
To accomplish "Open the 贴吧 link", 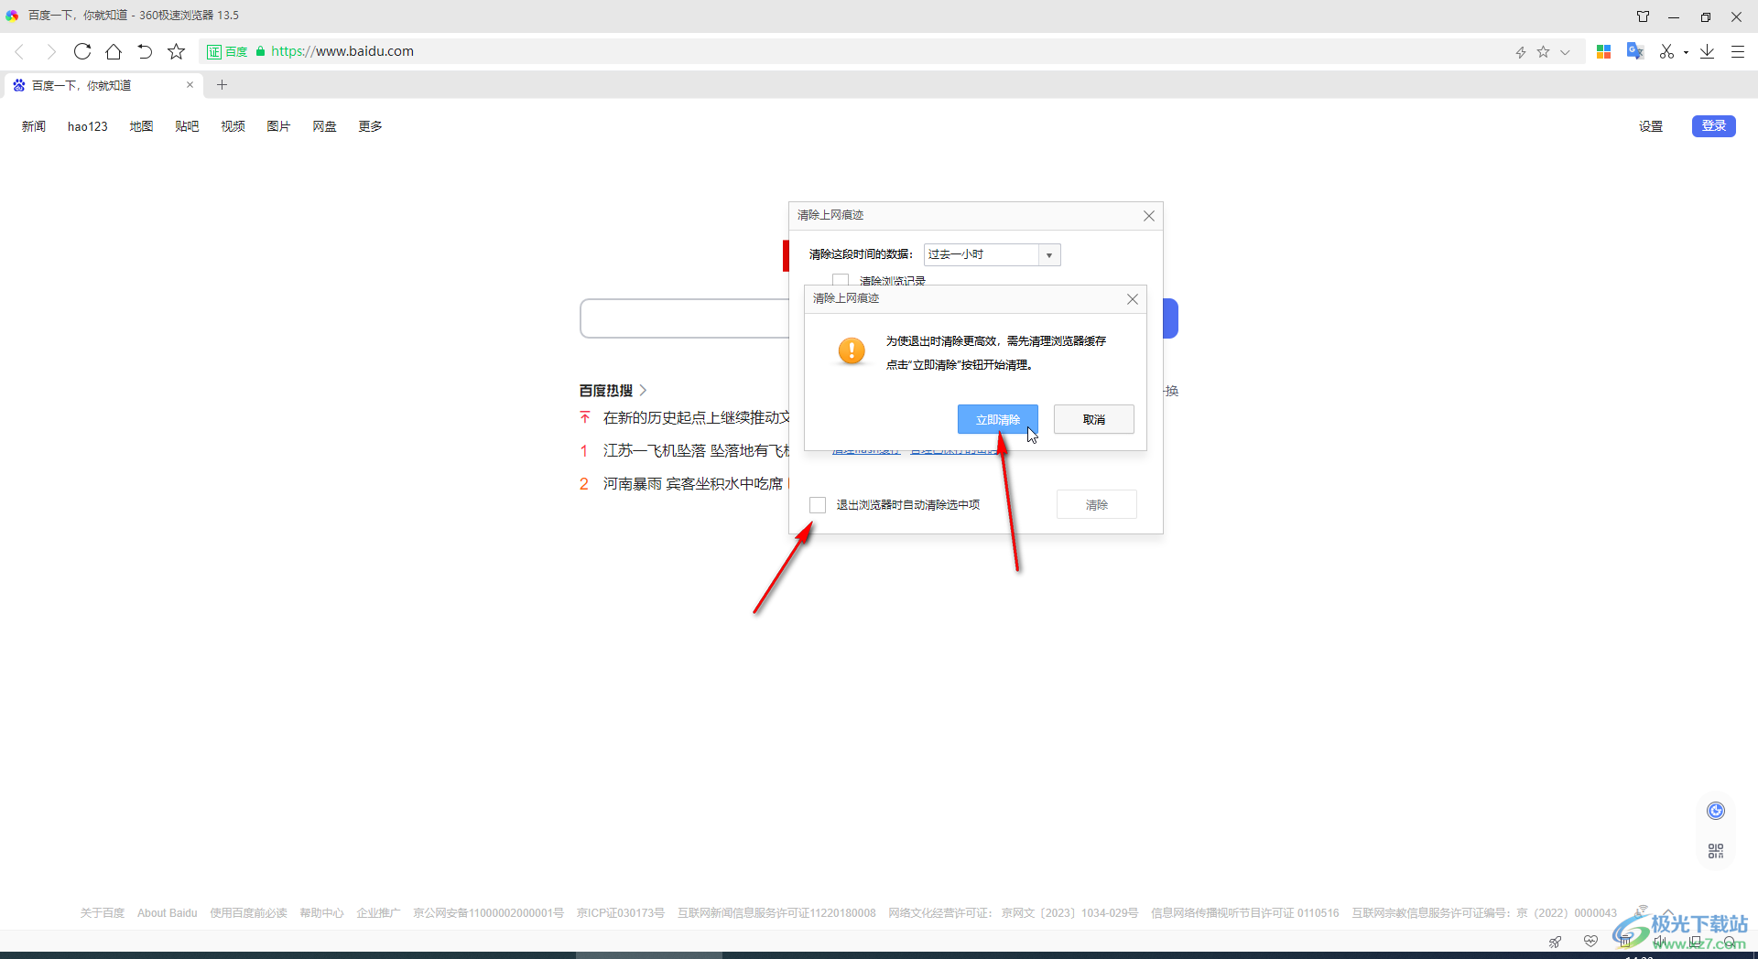I will (x=187, y=126).
